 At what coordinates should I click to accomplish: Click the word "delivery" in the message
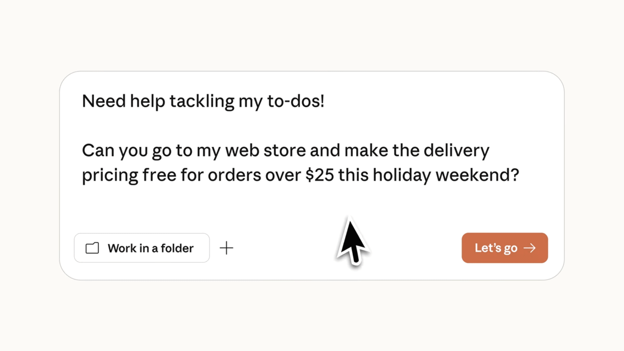(x=456, y=150)
